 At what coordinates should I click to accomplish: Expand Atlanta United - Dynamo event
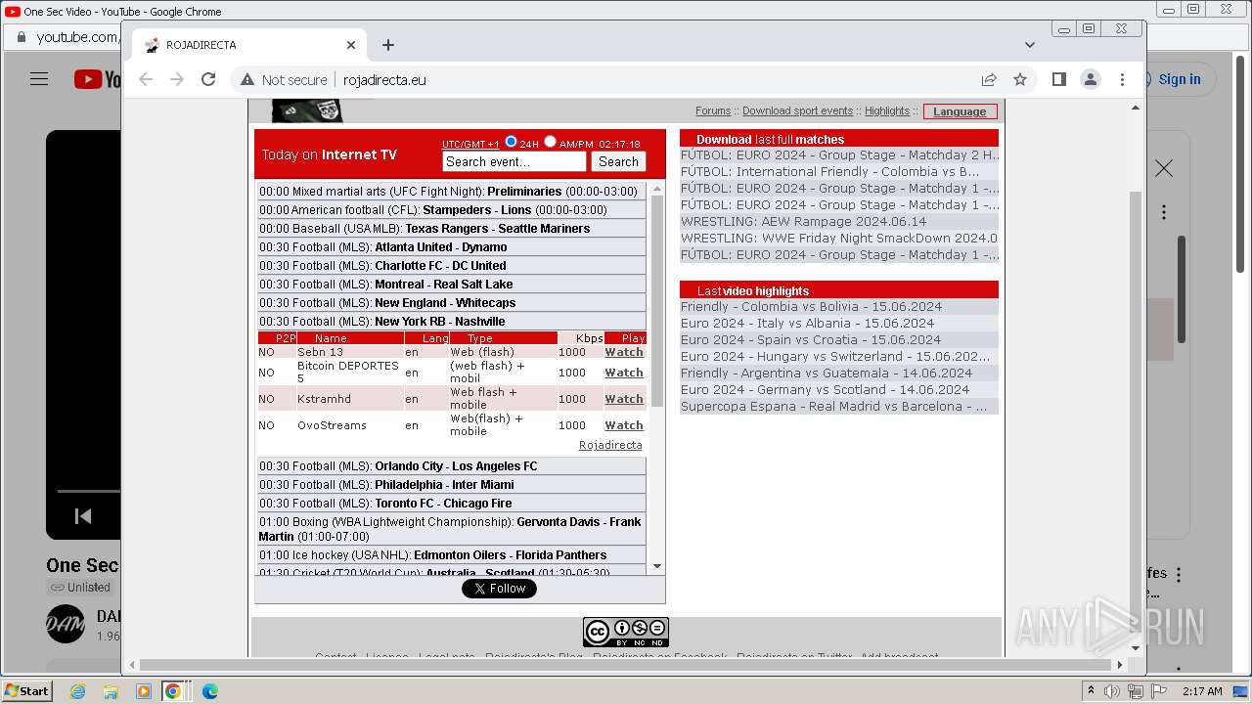tap(452, 247)
